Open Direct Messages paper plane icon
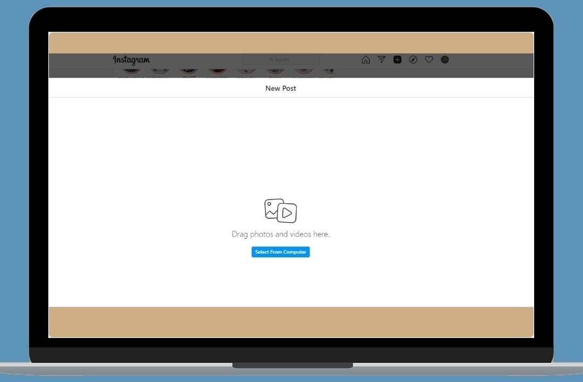 point(381,60)
